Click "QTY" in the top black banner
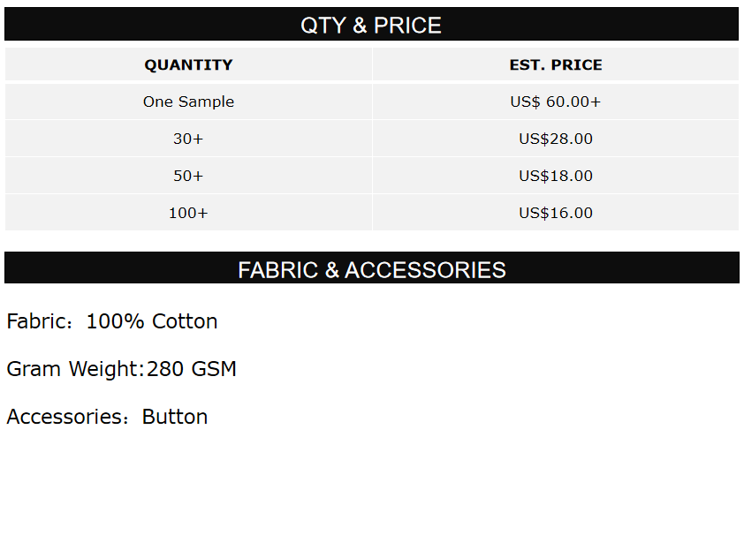Viewport: 744px width, 550px height. [x=323, y=26]
